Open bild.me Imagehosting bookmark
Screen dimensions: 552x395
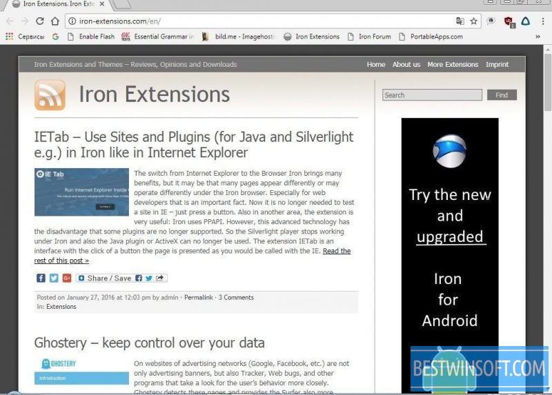(x=239, y=37)
